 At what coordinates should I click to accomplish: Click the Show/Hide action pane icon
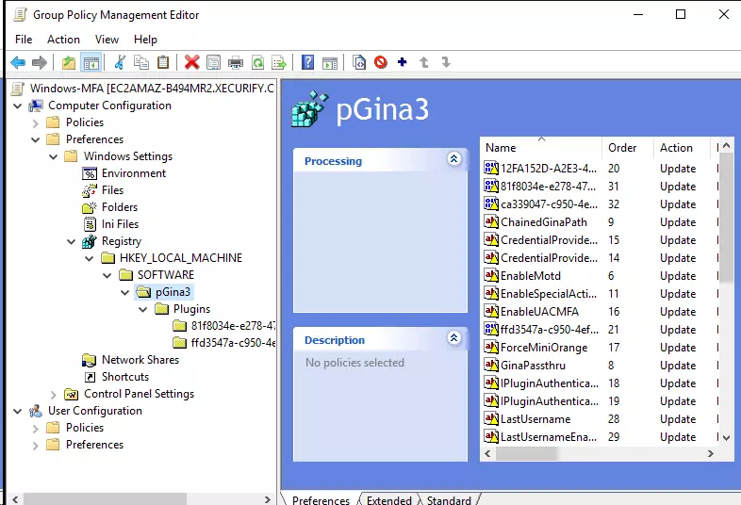click(330, 62)
